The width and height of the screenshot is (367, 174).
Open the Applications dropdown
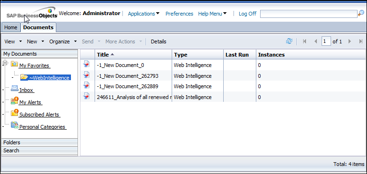[144, 14]
